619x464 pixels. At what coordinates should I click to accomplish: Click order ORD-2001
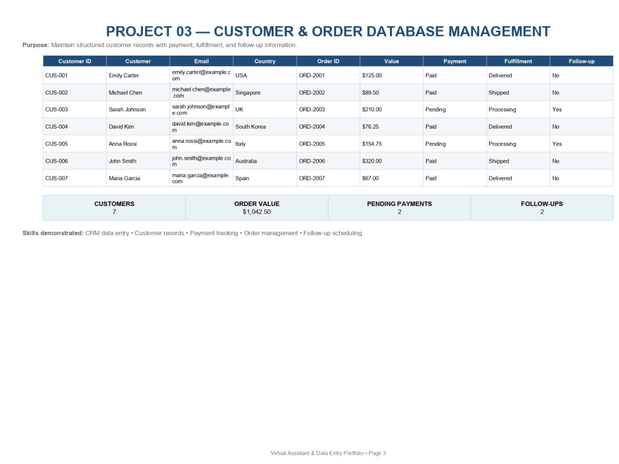312,75
